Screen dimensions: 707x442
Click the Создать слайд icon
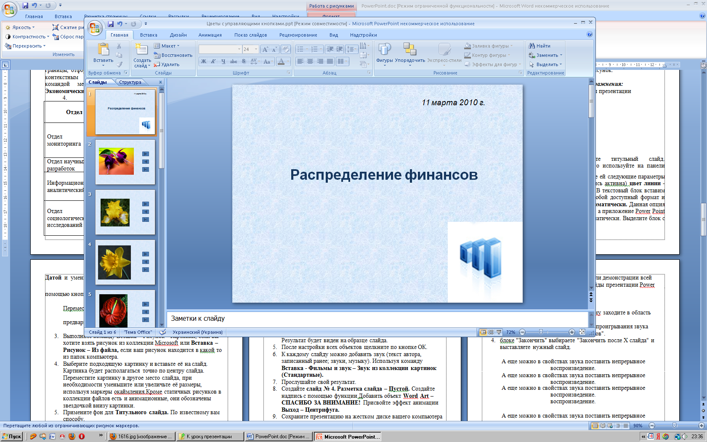(x=141, y=50)
